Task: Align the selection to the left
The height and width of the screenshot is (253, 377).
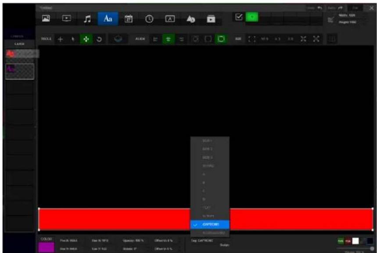Action: (155, 39)
